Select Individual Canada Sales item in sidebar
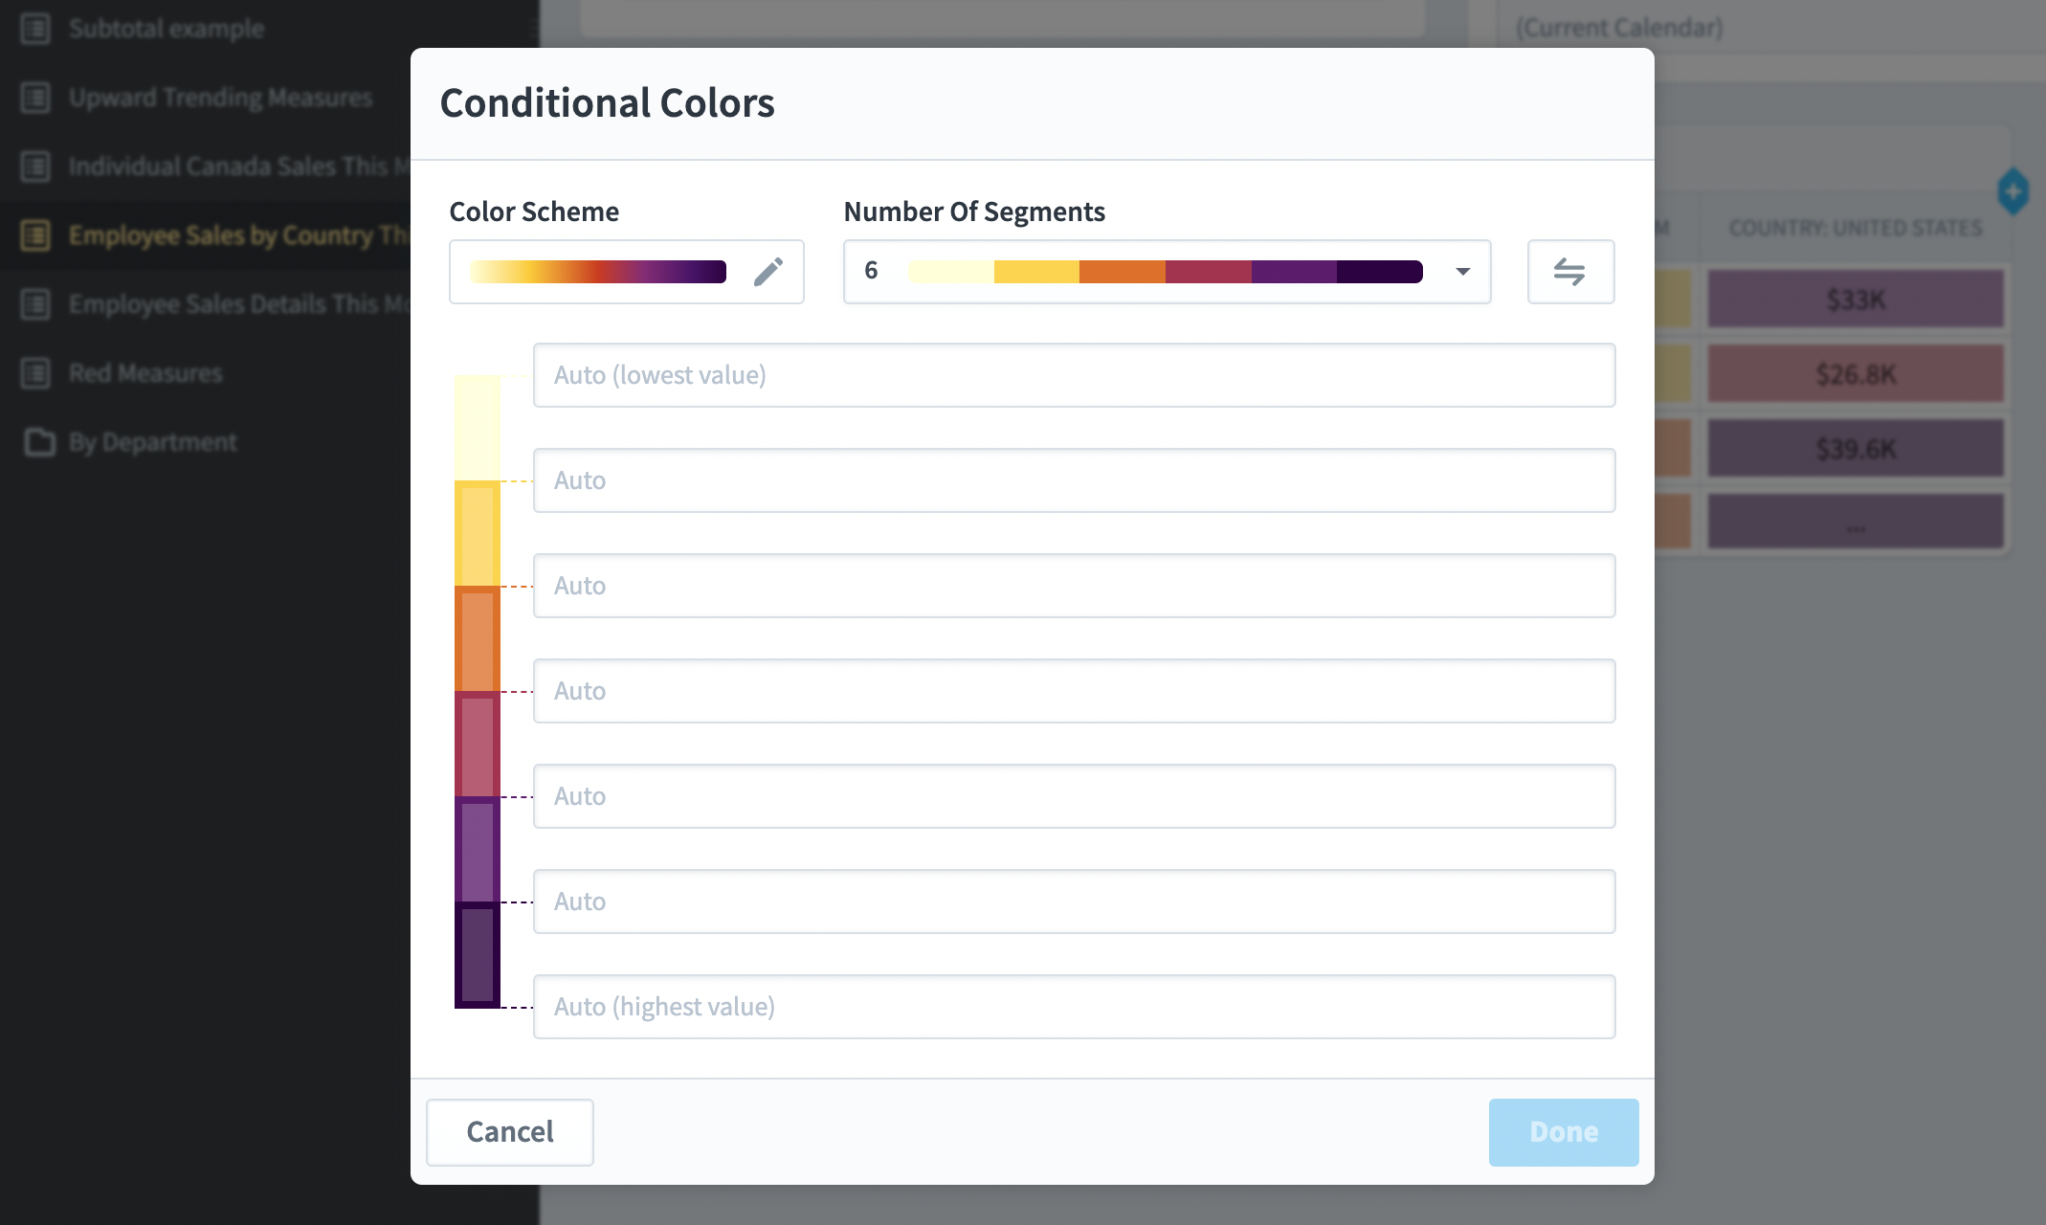 tap(230, 167)
